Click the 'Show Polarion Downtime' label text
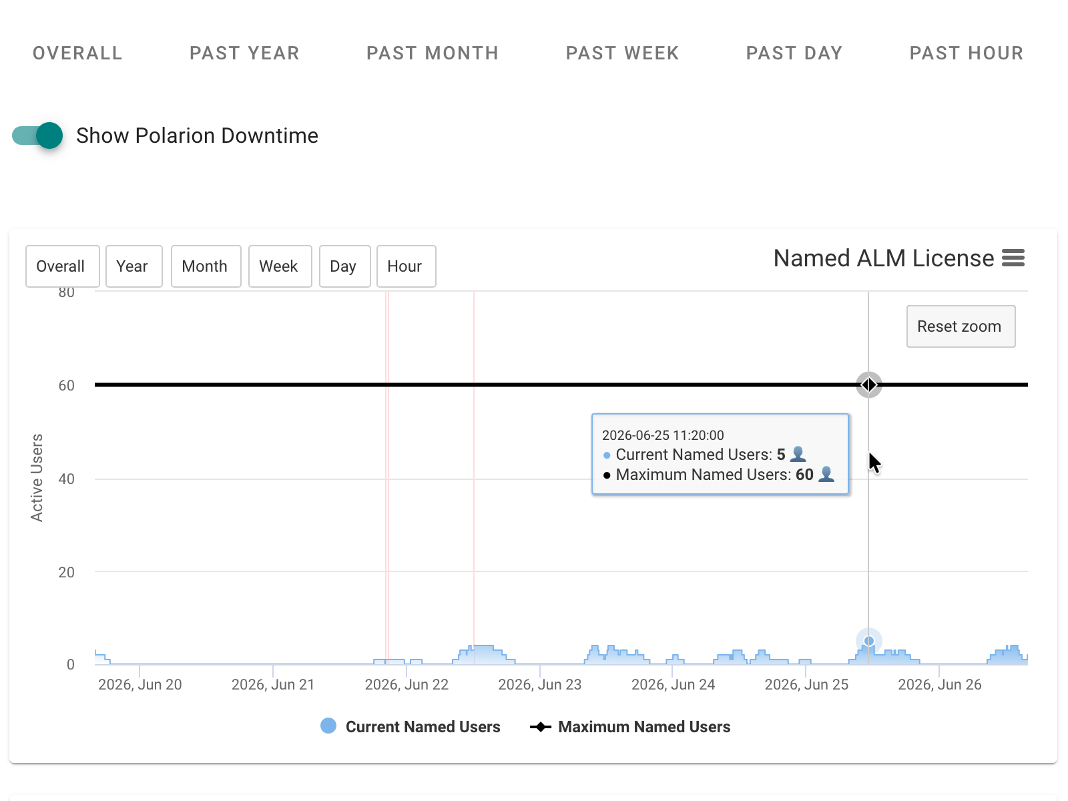Image resolution: width=1068 pixels, height=801 pixels. [x=198, y=136]
